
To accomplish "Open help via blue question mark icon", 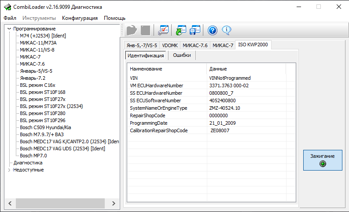I will [213, 30].
